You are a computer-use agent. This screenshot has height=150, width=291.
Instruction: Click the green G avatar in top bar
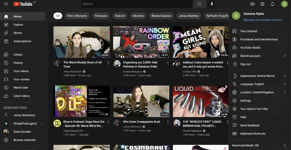coord(284,4)
